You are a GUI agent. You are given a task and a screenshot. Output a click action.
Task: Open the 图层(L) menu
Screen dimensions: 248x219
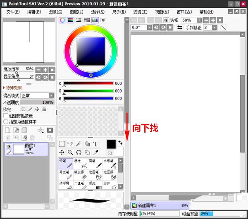[76, 12]
